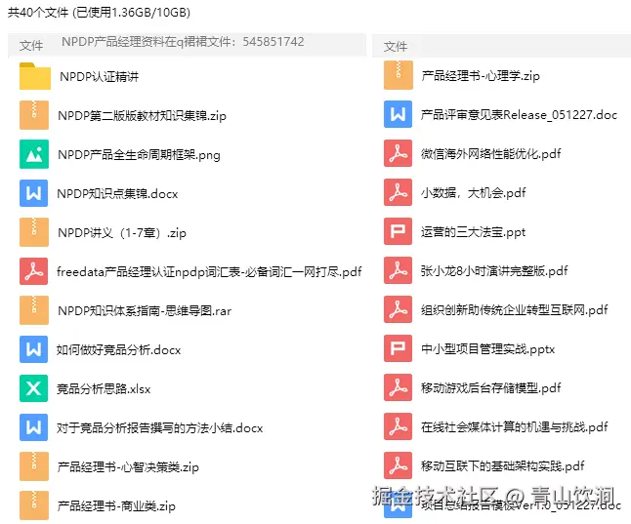Select file name NPDP讲义（1-7章）.zip
The image size is (631, 524).
tap(122, 233)
